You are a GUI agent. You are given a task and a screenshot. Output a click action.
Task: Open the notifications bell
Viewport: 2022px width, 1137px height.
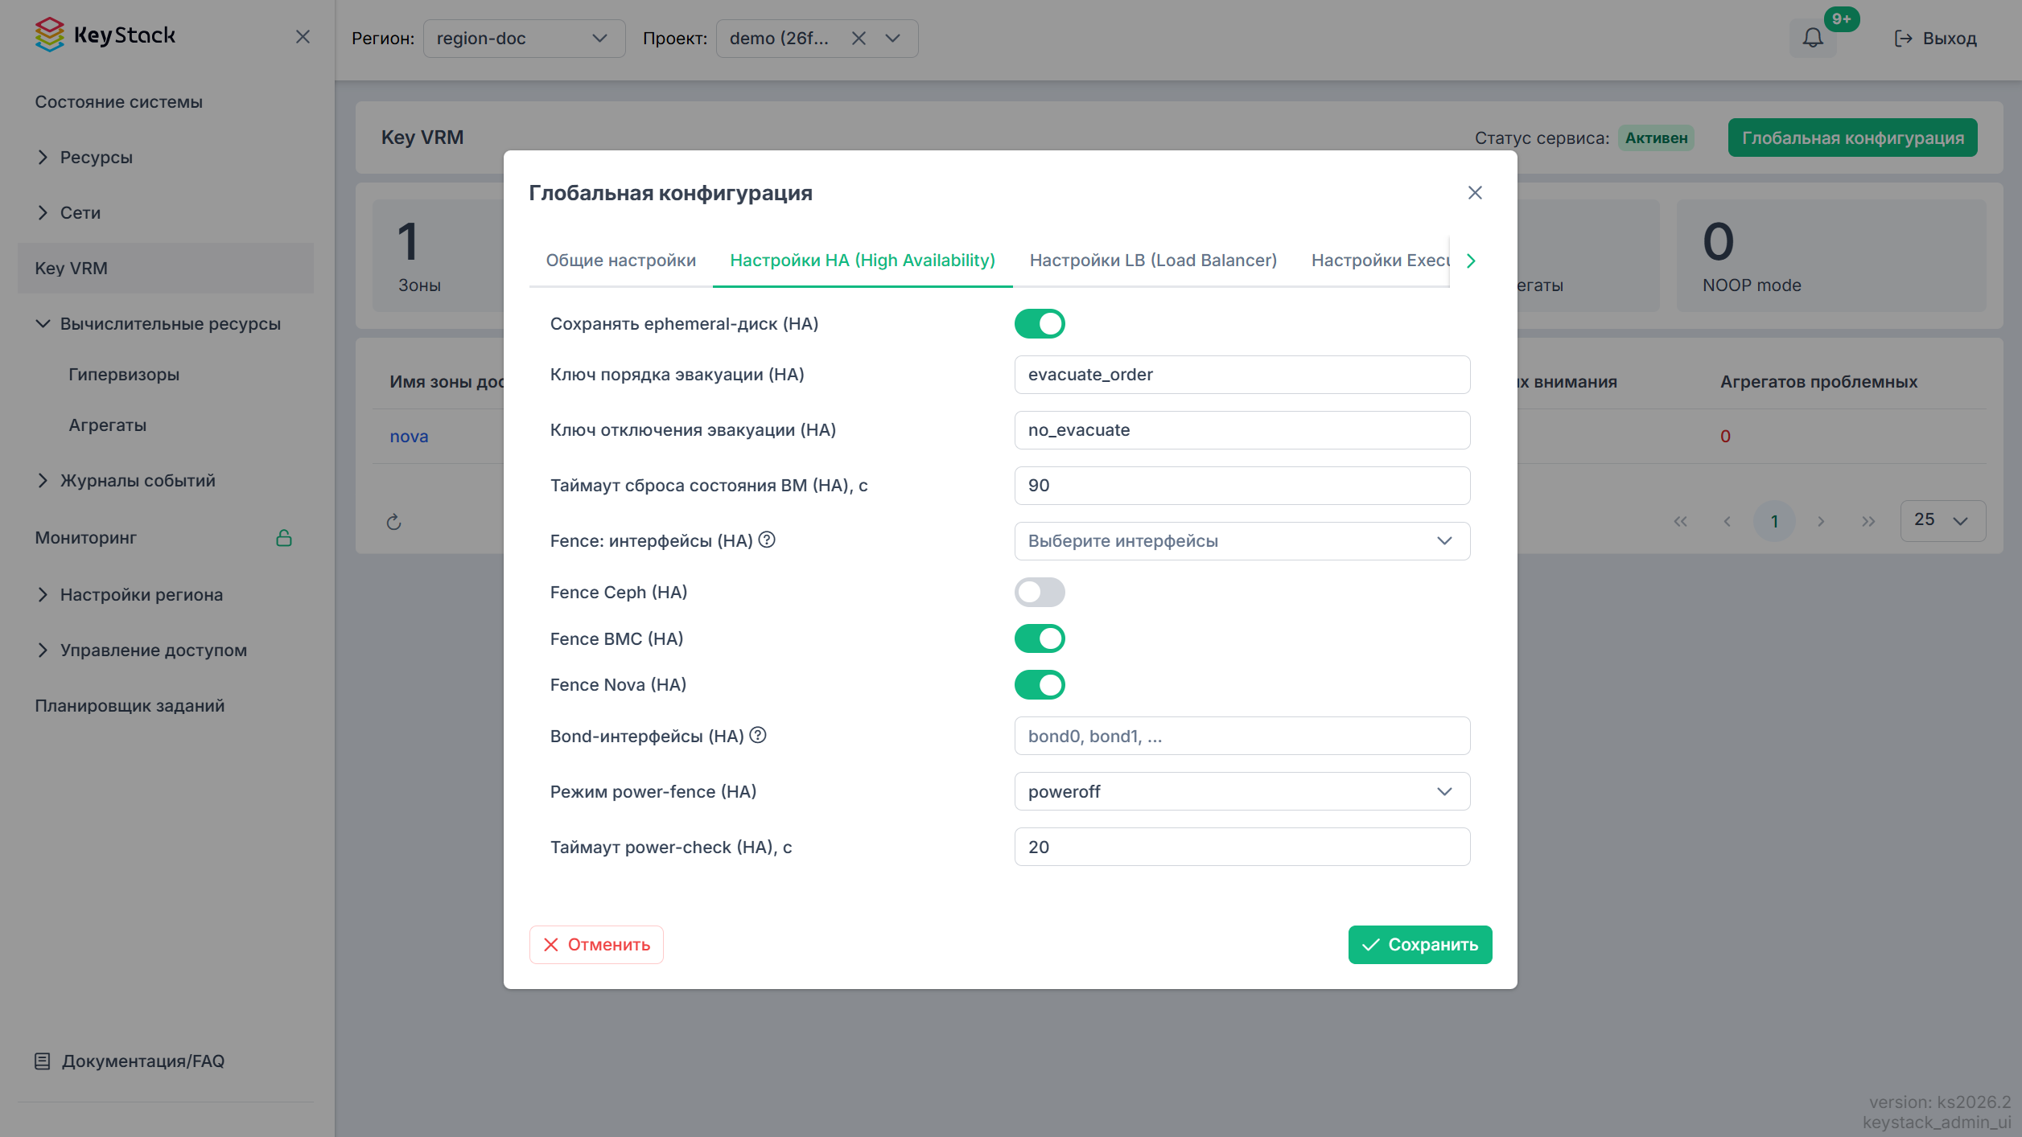point(1813,38)
